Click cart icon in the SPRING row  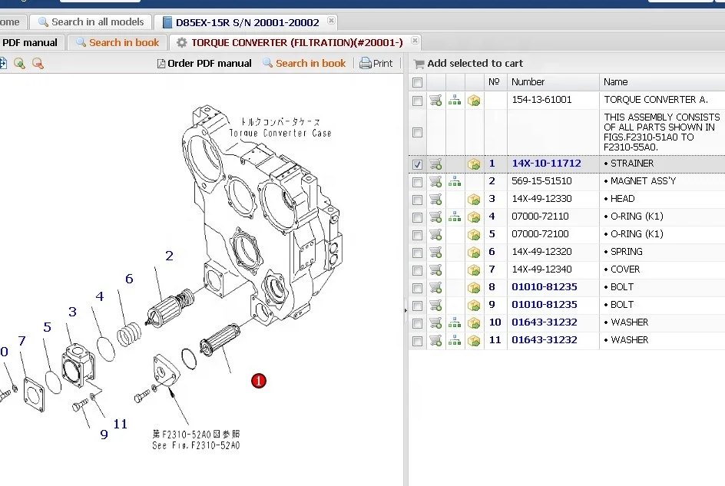[435, 252]
